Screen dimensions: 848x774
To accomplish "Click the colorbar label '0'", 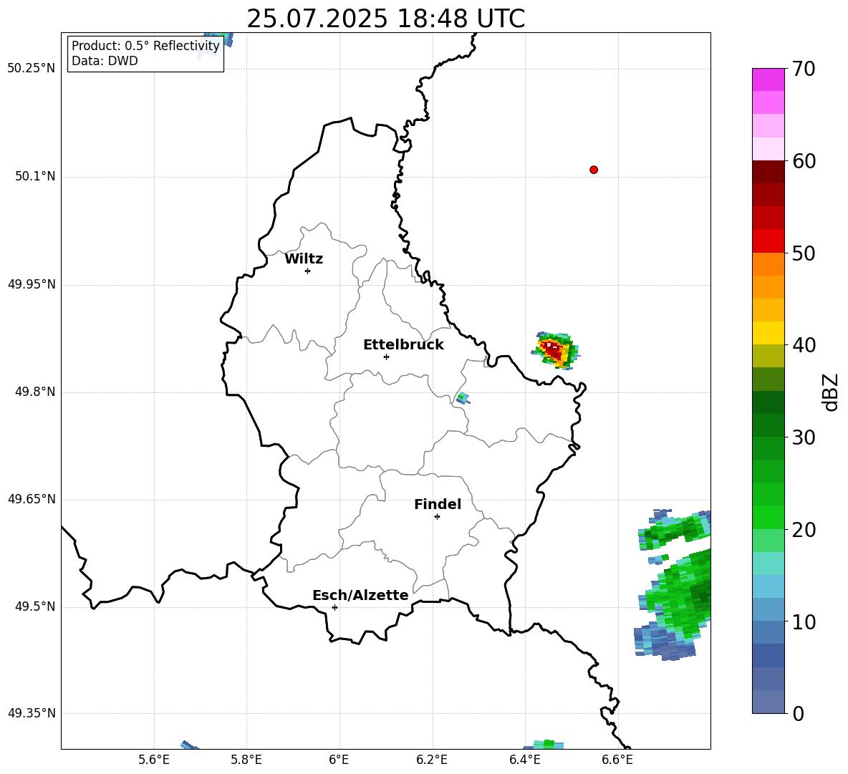I will [798, 713].
